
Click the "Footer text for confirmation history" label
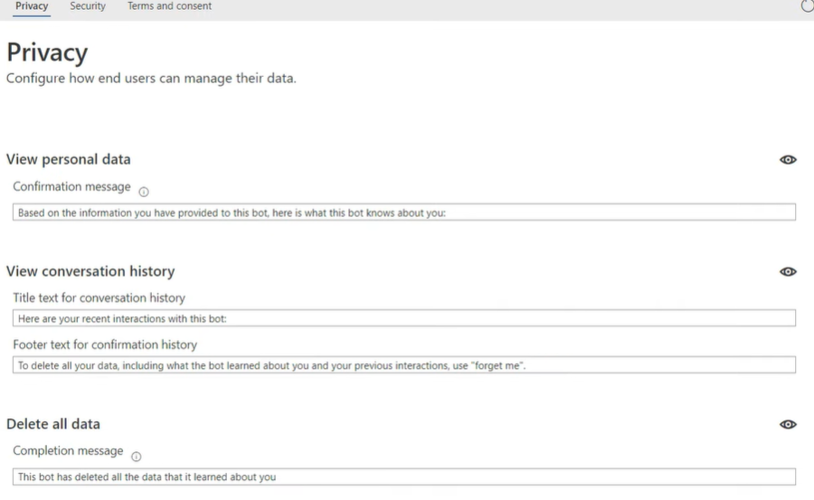click(105, 344)
